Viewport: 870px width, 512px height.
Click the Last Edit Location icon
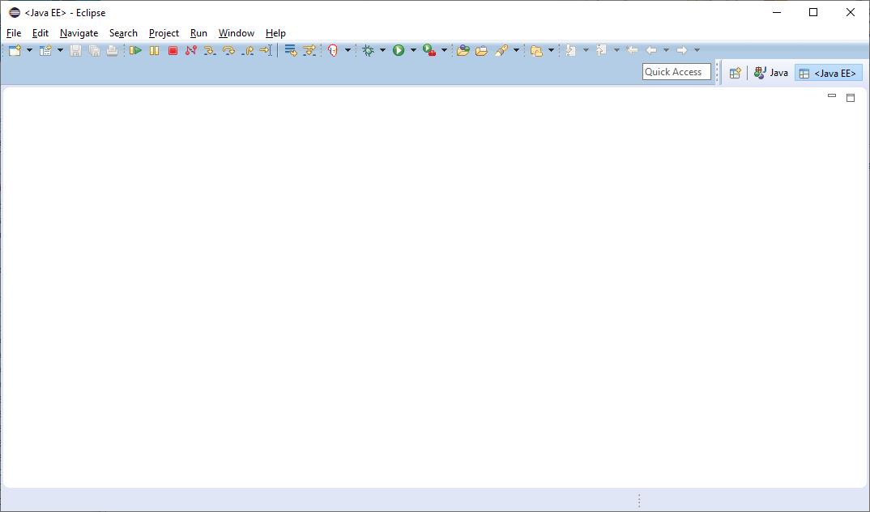(x=632, y=50)
